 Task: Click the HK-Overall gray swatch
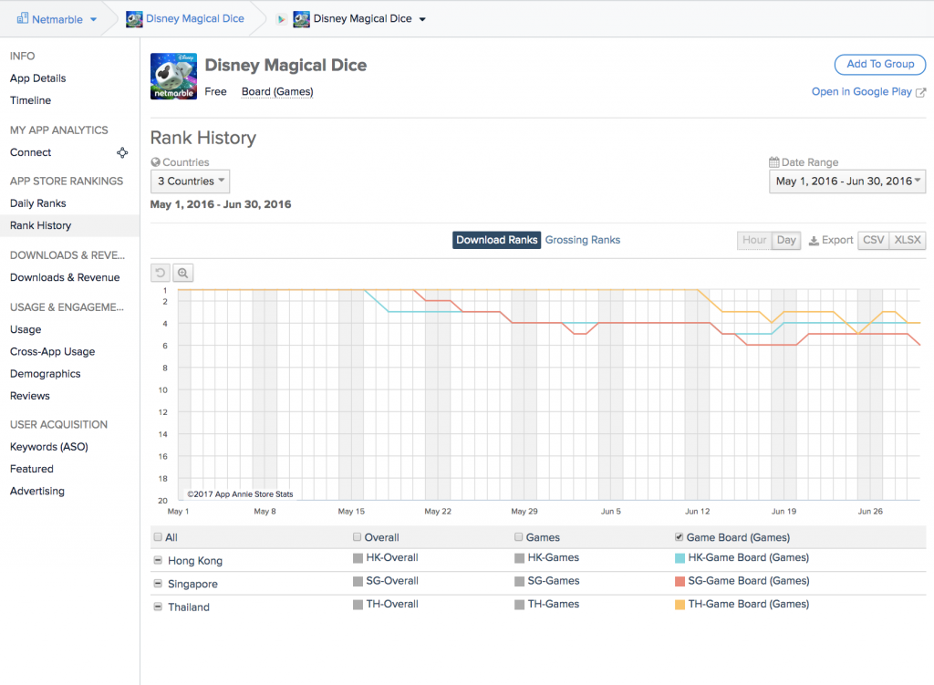358,558
